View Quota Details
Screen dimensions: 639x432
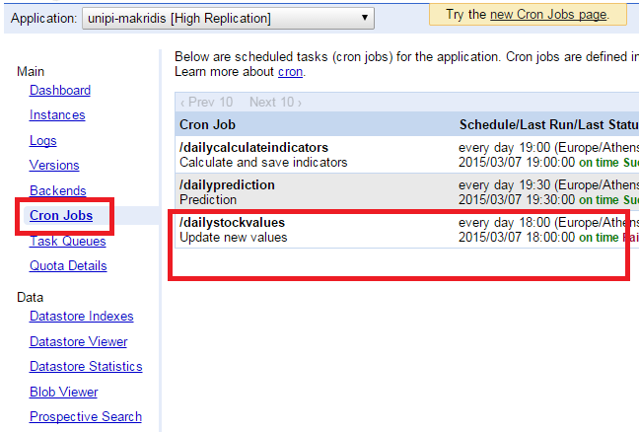click(x=68, y=265)
